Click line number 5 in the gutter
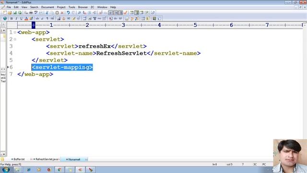This screenshot has height=173, width=307. pyautogui.click(x=11, y=60)
